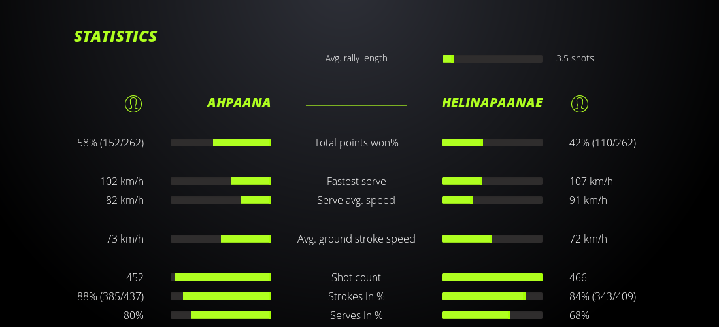Click the 3.5 shots value
719x327 pixels.
pyautogui.click(x=575, y=58)
